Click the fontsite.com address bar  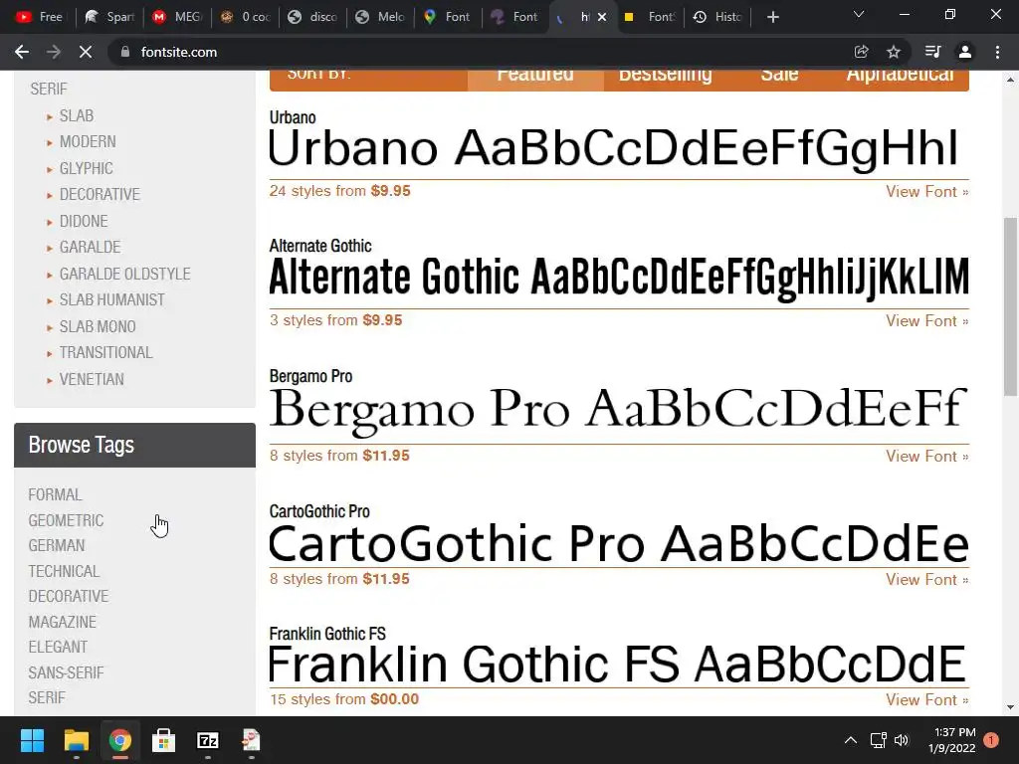pos(481,52)
